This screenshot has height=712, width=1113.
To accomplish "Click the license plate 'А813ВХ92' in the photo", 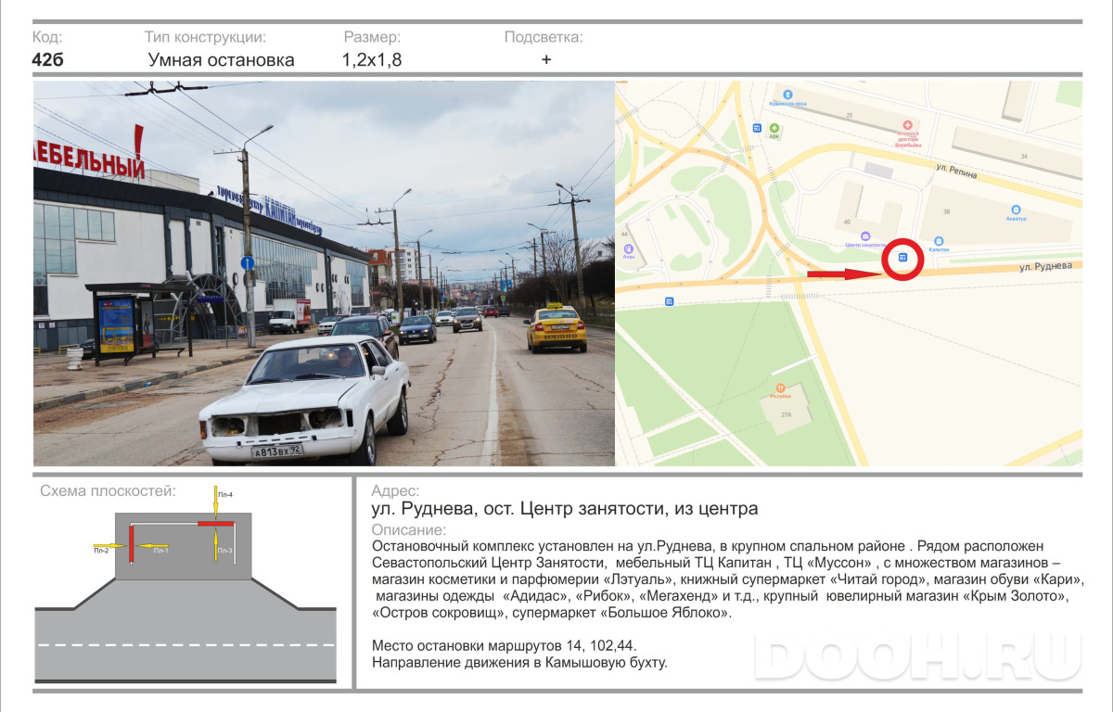I will tap(277, 451).
